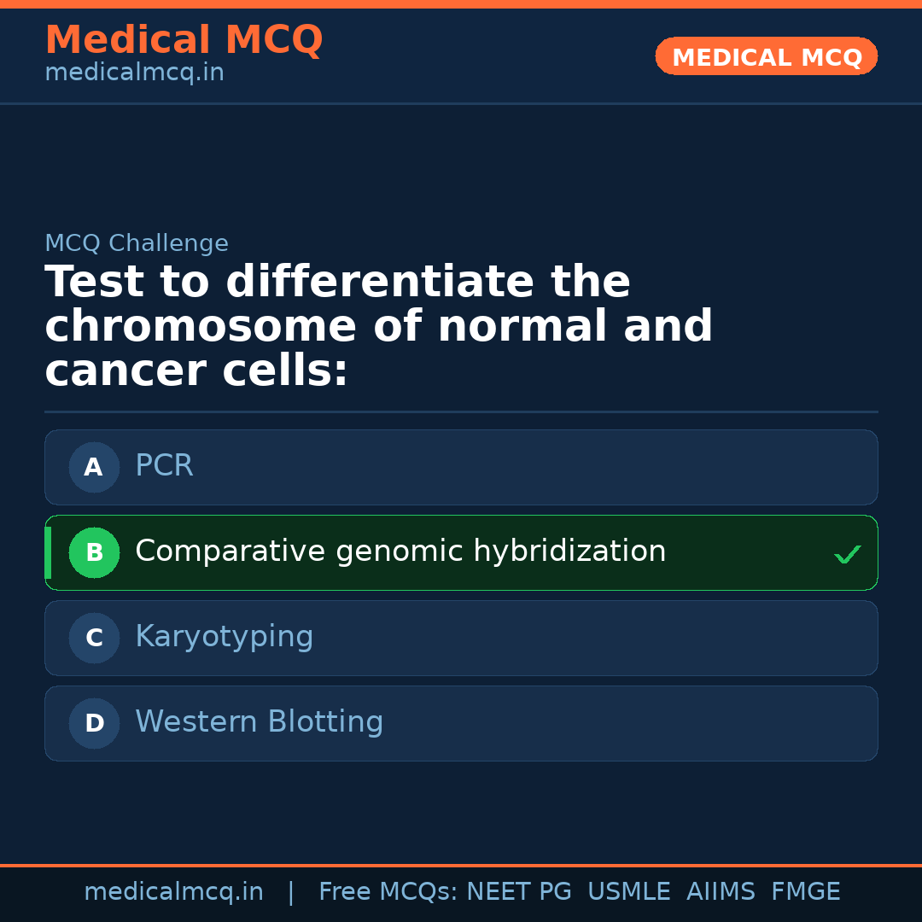Click the green bar beside option B
The image size is (922, 922).
48,552
